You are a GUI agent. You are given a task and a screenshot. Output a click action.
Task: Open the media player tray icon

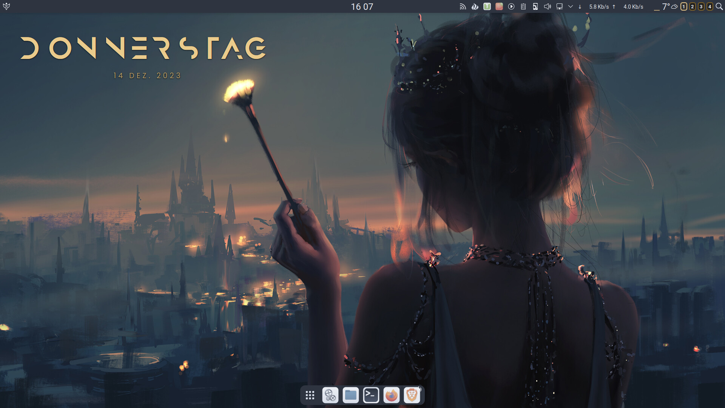coord(511,6)
